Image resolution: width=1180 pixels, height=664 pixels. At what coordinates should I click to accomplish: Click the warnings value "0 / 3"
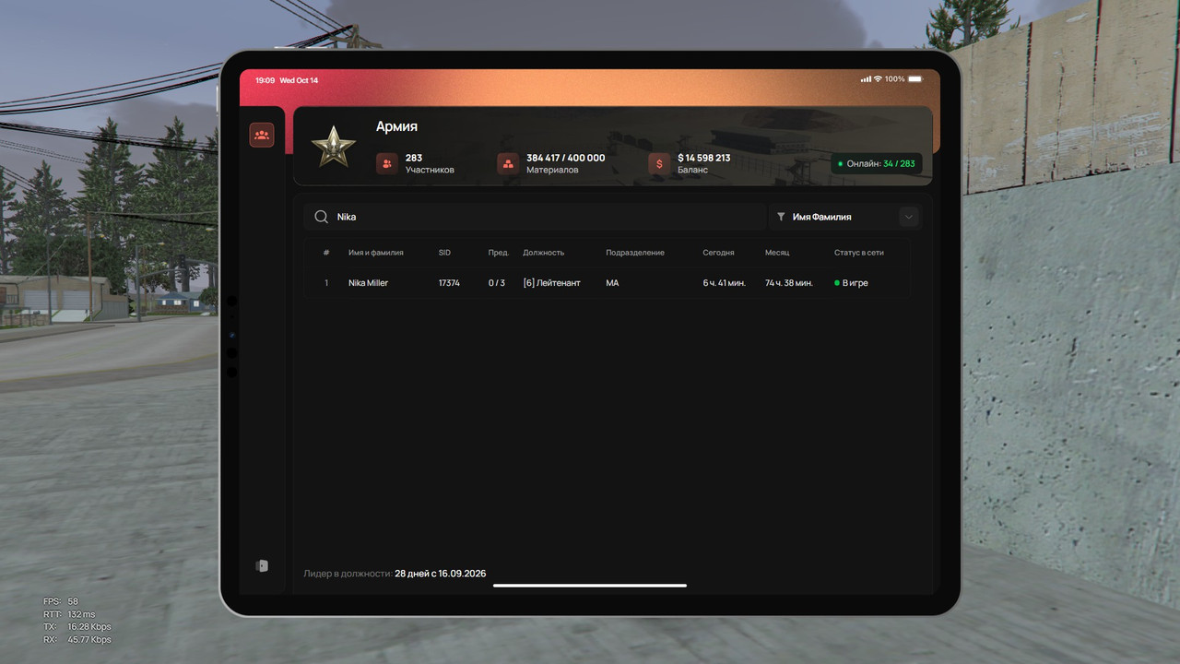coord(497,283)
